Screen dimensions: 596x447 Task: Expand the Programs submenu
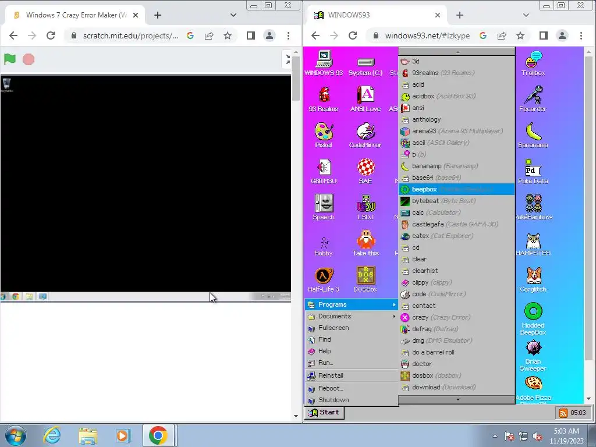pos(352,304)
